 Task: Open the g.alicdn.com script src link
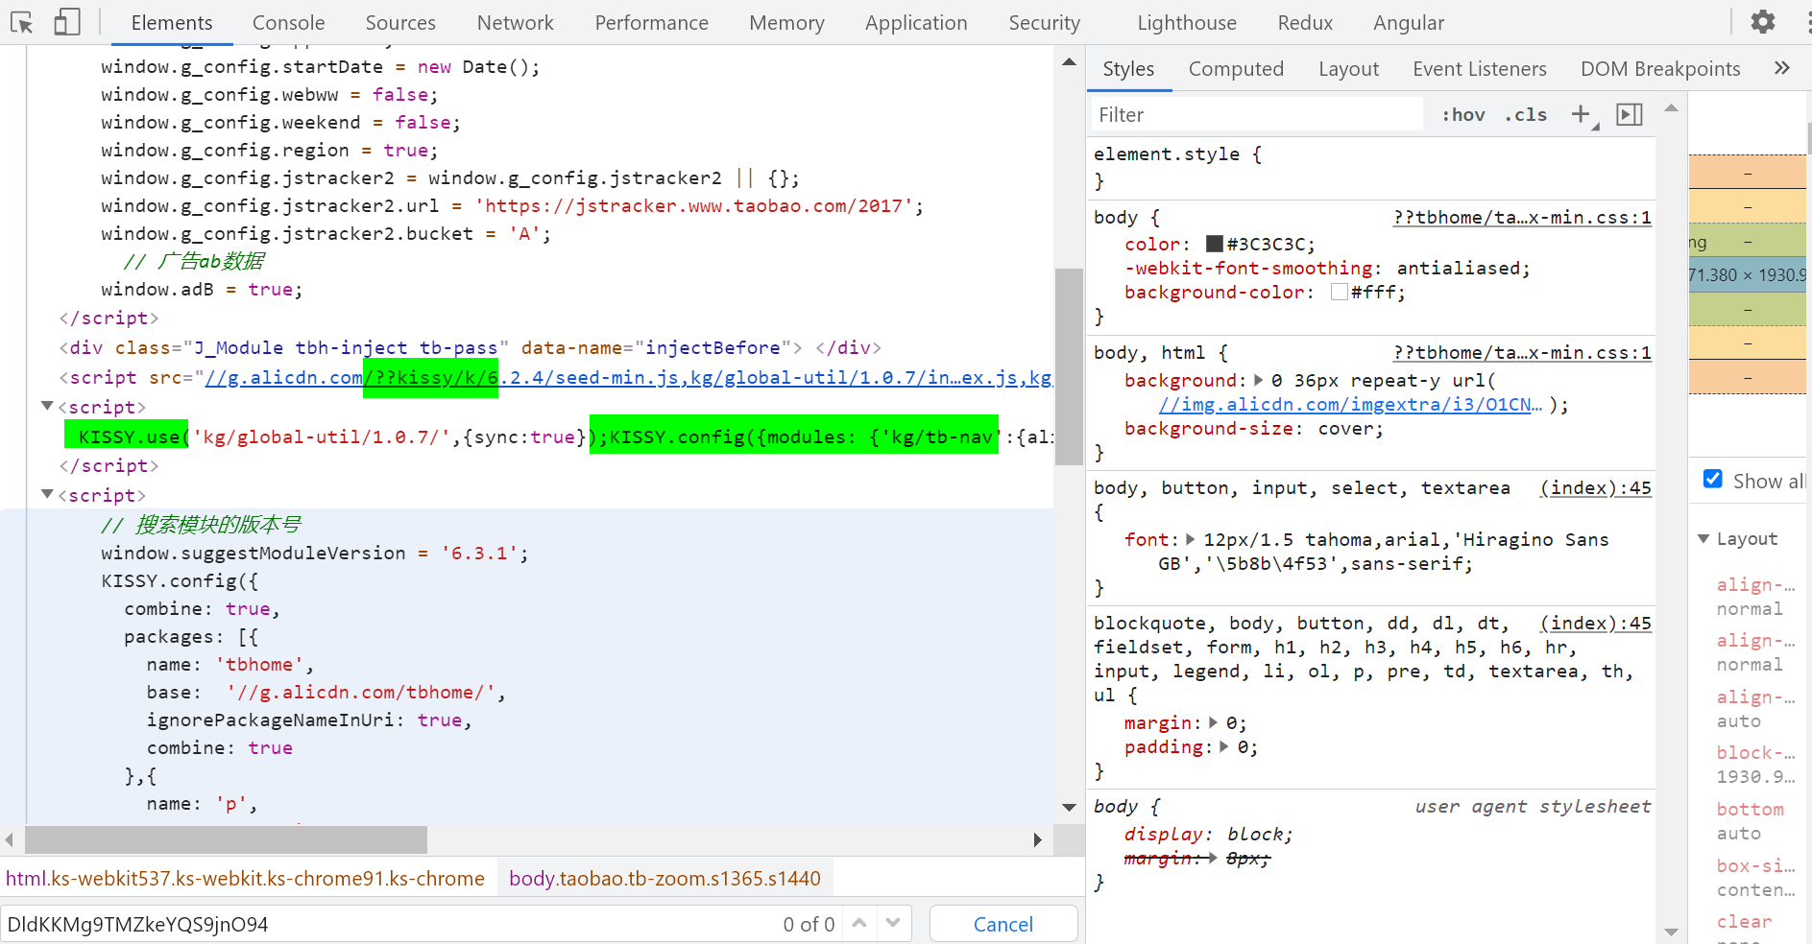pos(629,377)
